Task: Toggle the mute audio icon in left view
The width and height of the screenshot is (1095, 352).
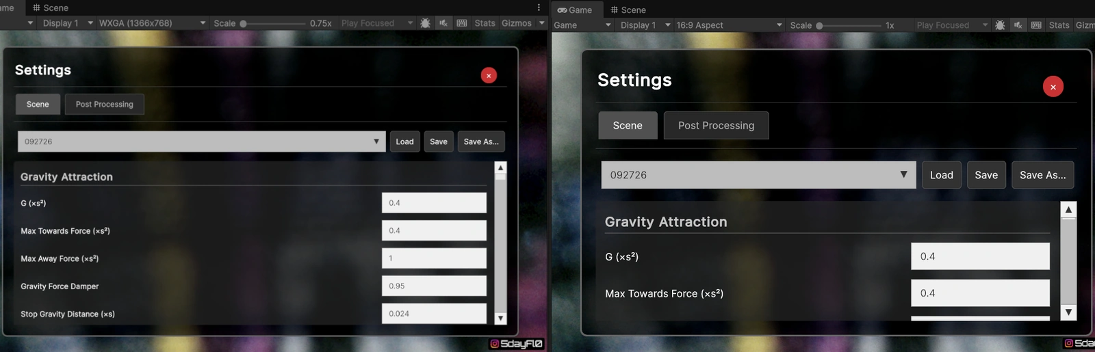Action: [x=443, y=23]
